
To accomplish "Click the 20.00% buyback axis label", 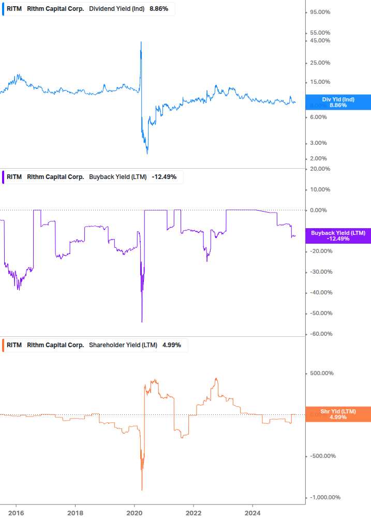I will (320, 169).
